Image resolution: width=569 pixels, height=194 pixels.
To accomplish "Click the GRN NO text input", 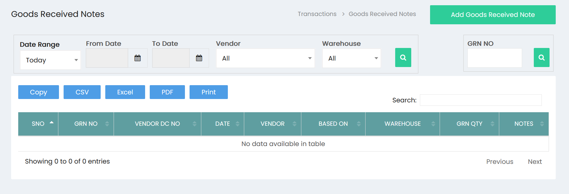I will [x=495, y=58].
